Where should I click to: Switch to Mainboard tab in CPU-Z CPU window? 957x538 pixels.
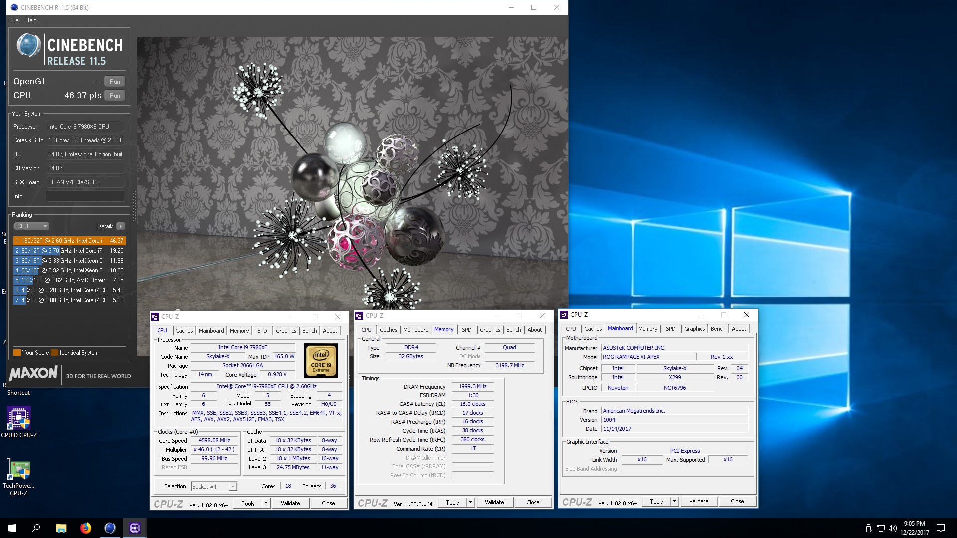pos(211,331)
